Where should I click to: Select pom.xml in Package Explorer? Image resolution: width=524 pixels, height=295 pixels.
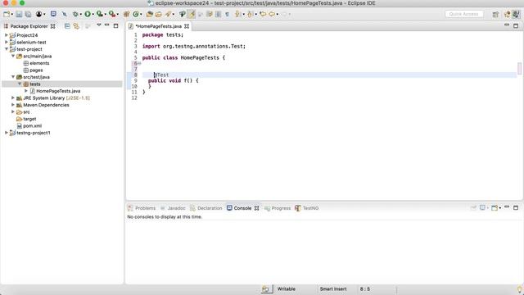(x=29, y=125)
